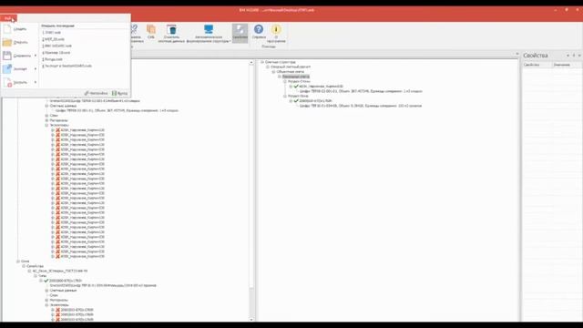Click the Сохранить floppy disk icon

pos(7,56)
